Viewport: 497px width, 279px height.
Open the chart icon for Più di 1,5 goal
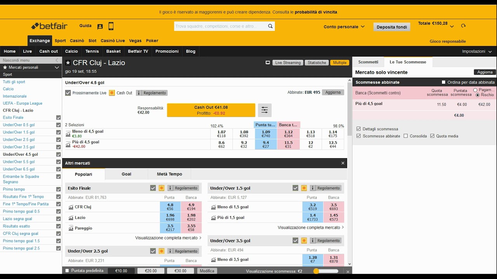point(214,217)
